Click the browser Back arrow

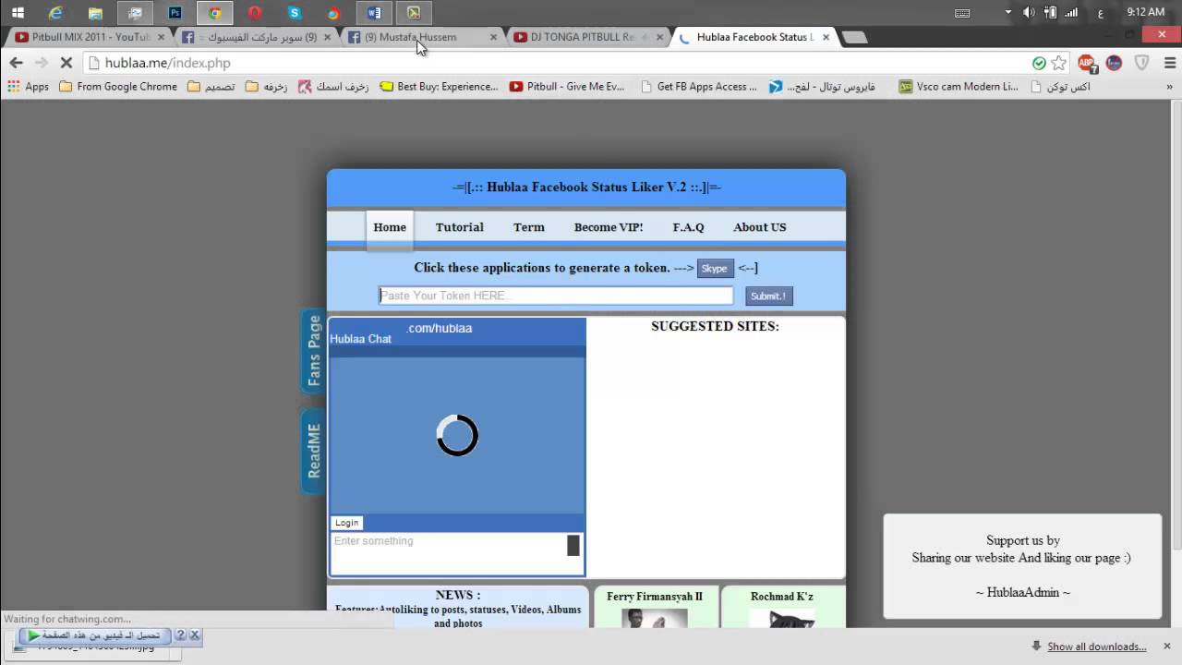point(16,63)
